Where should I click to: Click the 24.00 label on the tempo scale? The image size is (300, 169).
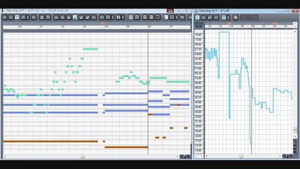[198, 136]
